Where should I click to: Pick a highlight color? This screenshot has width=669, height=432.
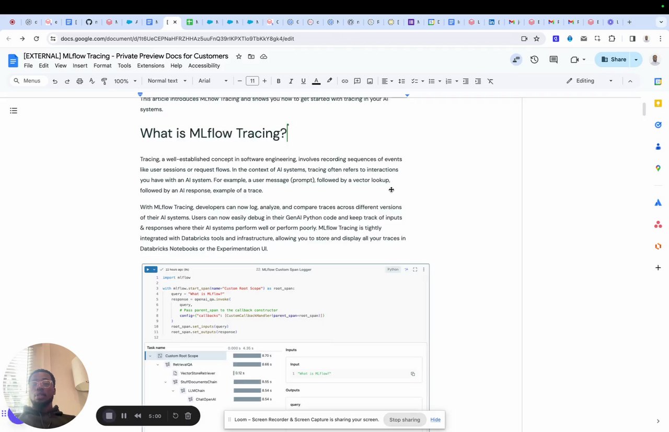[329, 81]
